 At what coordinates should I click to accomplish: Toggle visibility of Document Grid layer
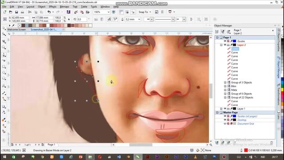(225, 124)
